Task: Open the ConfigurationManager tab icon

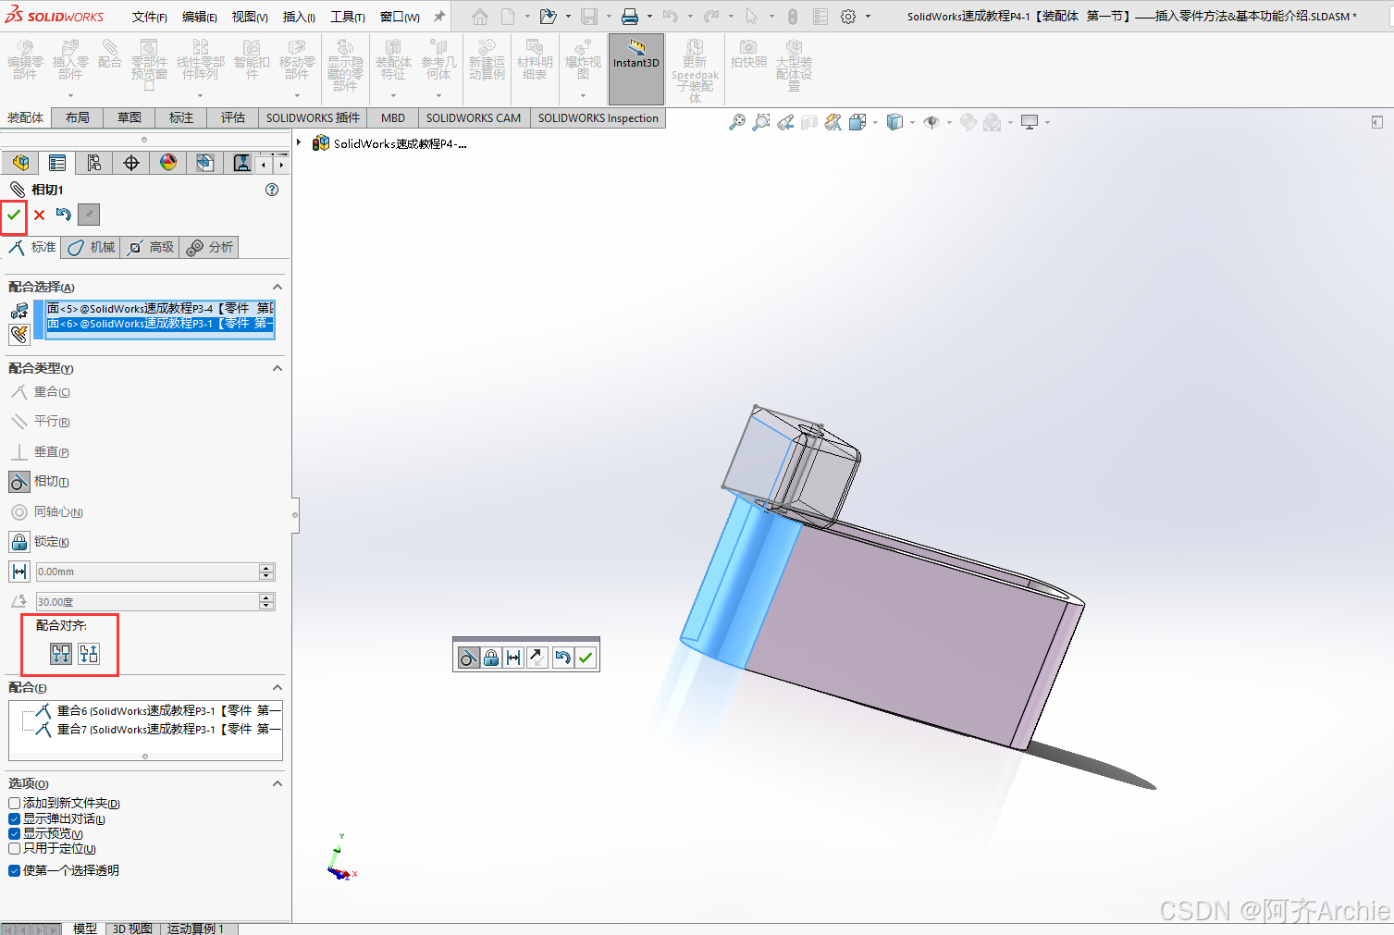Action: pos(94,163)
